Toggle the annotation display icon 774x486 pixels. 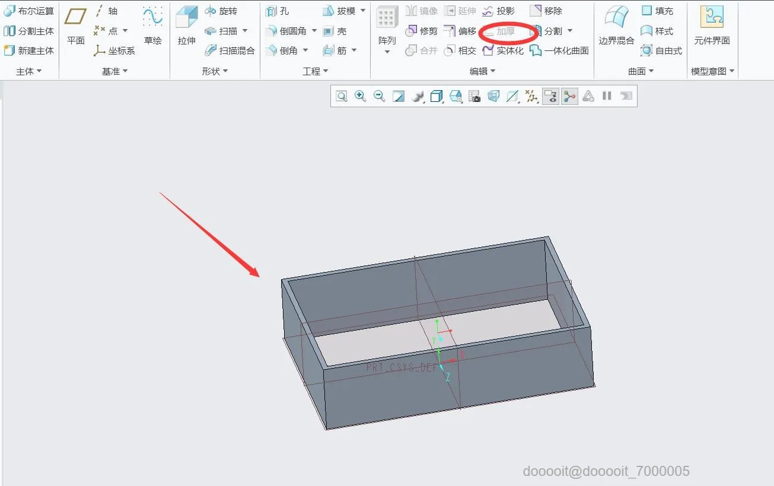coord(551,96)
